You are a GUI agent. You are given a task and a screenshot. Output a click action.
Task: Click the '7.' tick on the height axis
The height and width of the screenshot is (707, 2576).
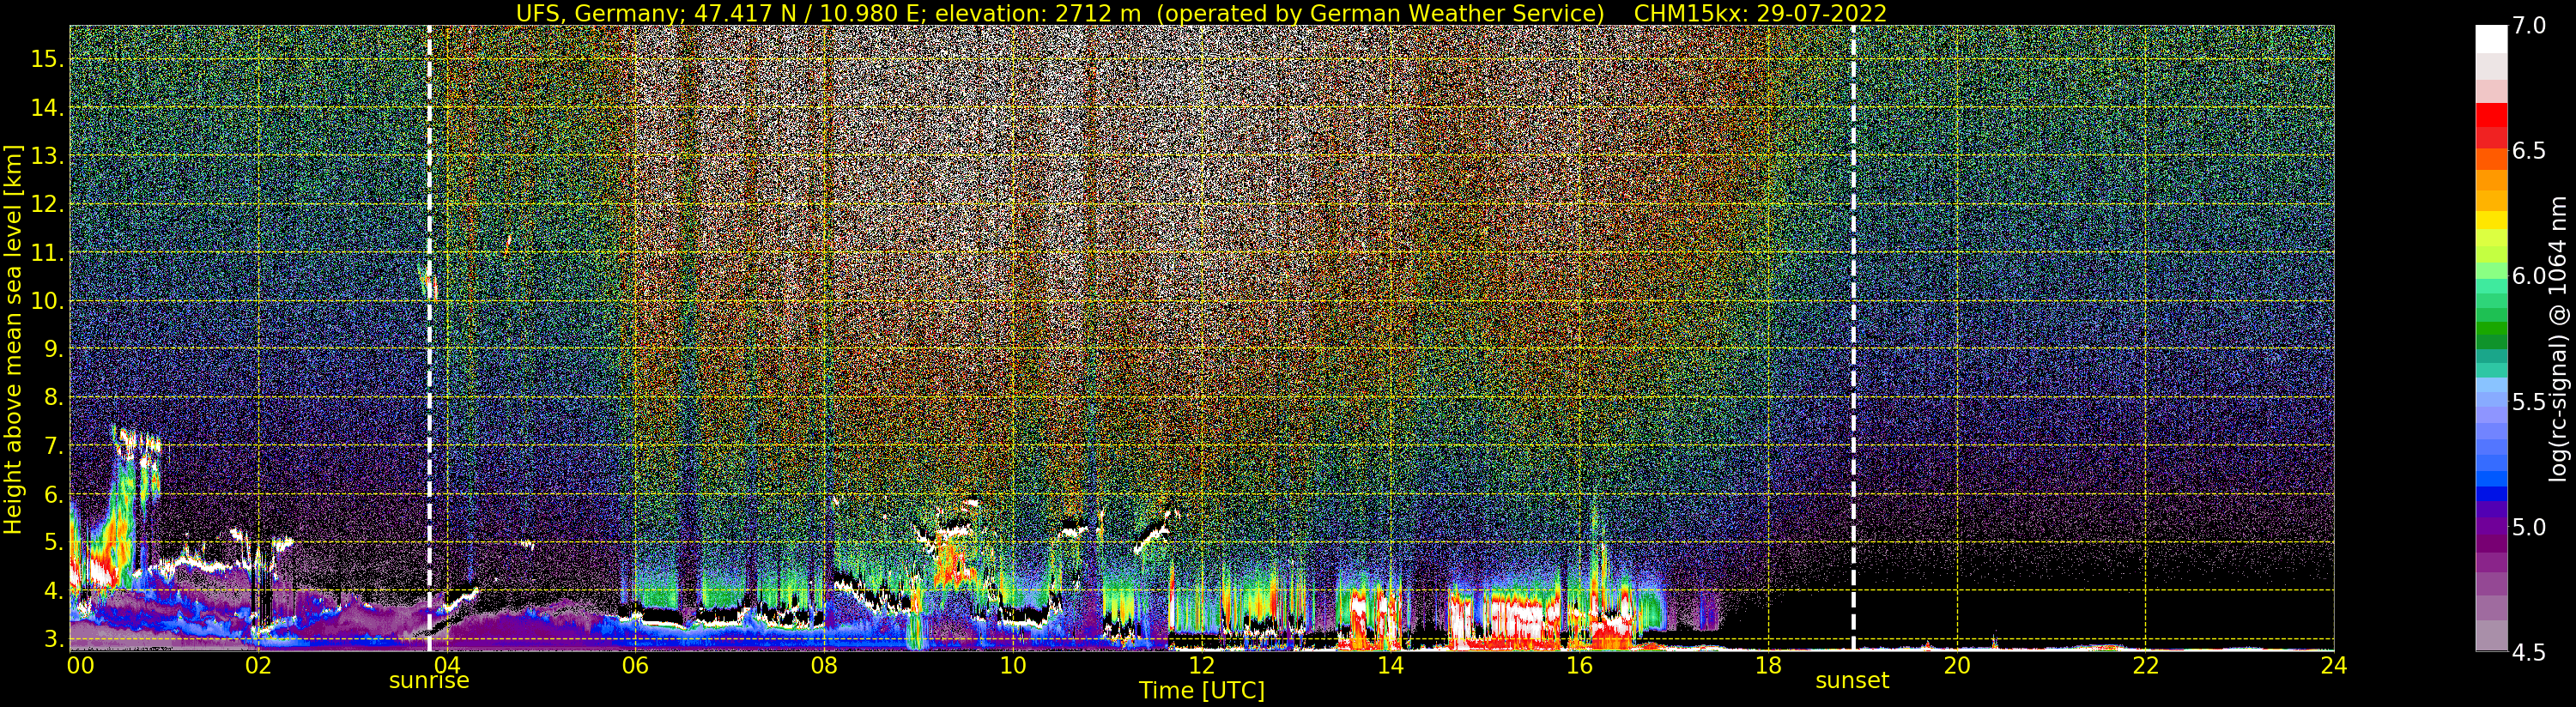coord(53,446)
